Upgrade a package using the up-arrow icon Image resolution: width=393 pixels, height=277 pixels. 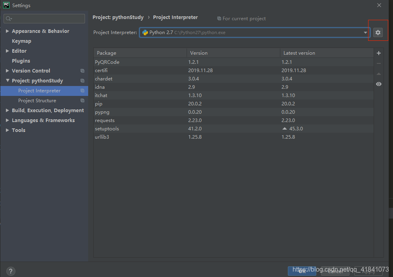click(378, 73)
